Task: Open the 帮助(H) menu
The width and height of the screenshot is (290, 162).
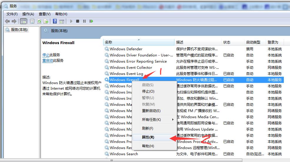Action: [61, 14]
